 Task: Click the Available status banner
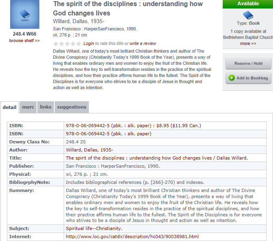[248, 4]
